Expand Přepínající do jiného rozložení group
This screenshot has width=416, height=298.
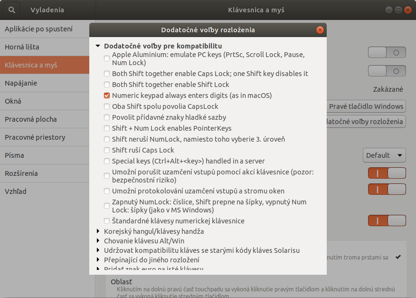click(x=98, y=260)
